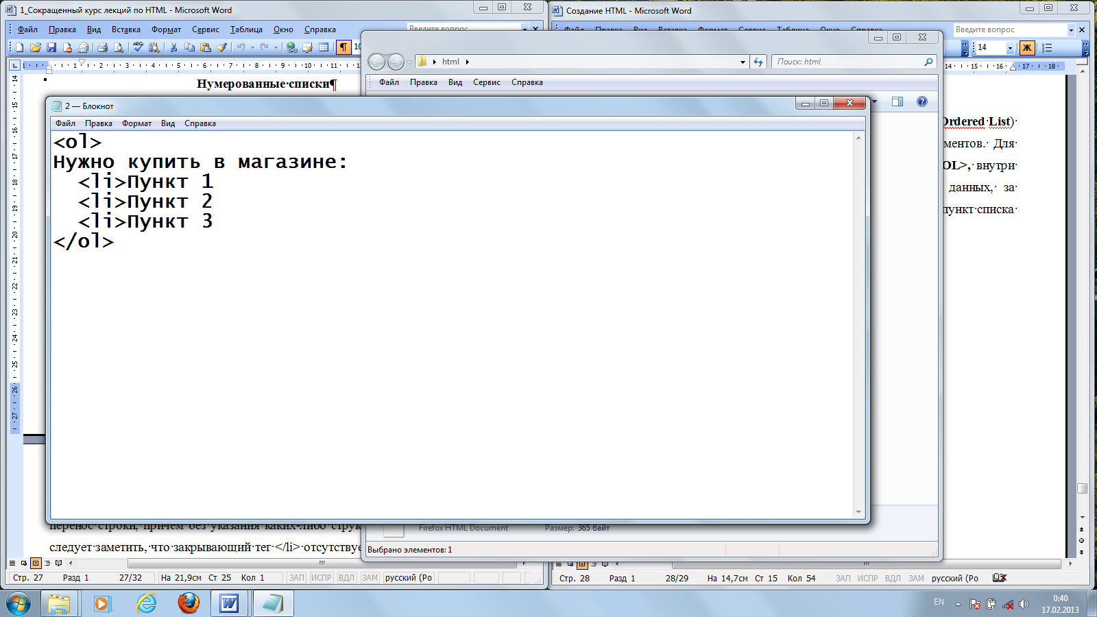The height and width of the screenshot is (617, 1097).
Task: Insert hyperlink globe icon in left Word
Action: pyautogui.click(x=292, y=47)
